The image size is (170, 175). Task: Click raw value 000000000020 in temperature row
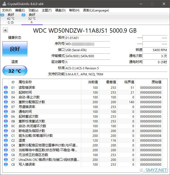coord(151,140)
